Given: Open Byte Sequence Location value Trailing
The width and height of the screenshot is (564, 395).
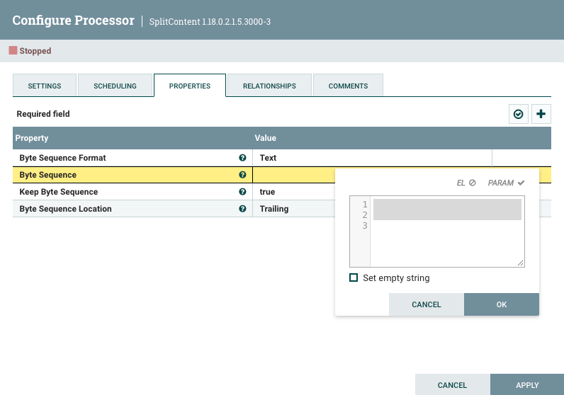Looking at the screenshot, I should pyautogui.click(x=274, y=209).
